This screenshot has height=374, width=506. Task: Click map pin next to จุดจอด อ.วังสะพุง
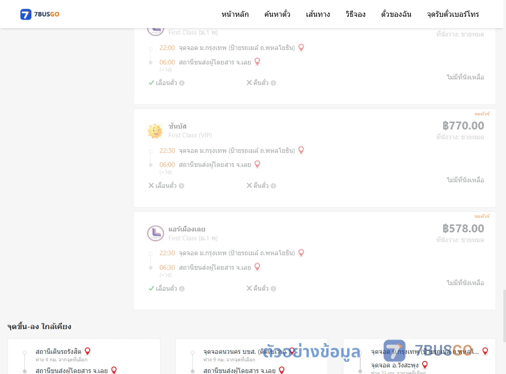(425, 365)
